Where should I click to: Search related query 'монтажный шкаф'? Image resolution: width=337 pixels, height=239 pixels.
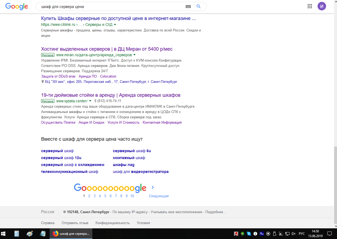(129, 158)
